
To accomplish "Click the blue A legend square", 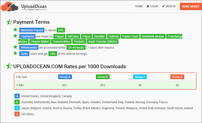I will click(x=17, y=96).
